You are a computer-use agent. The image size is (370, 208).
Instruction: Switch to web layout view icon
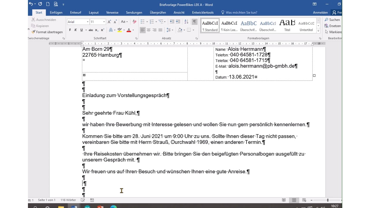point(304,200)
